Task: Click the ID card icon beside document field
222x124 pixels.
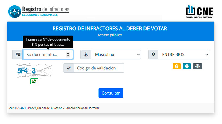Action: (18, 55)
